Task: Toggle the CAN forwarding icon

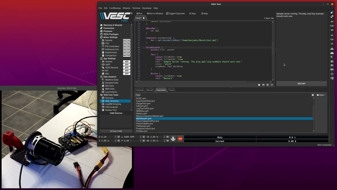Action: tap(332, 78)
